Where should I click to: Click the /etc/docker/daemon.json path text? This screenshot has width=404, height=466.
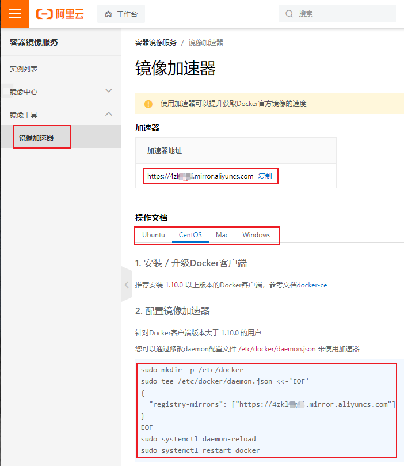[277, 349]
